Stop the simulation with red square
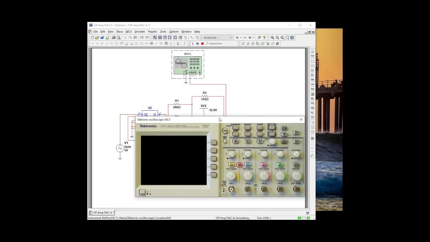 click(x=202, y=43)
